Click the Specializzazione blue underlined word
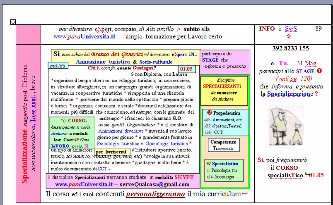Viewport: 333px width, 205px height. (290, 94)
